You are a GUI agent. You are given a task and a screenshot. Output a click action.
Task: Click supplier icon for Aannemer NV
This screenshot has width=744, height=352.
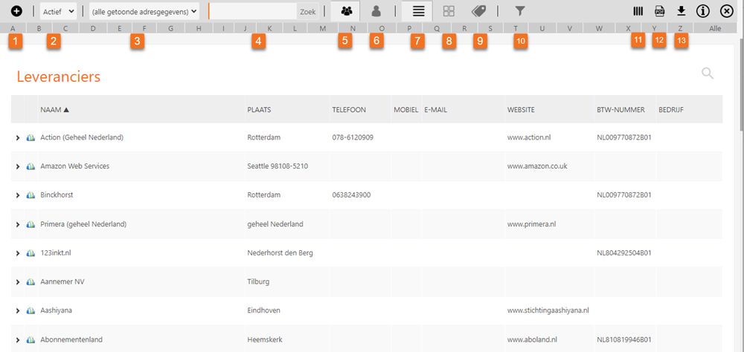coord(31,282)
